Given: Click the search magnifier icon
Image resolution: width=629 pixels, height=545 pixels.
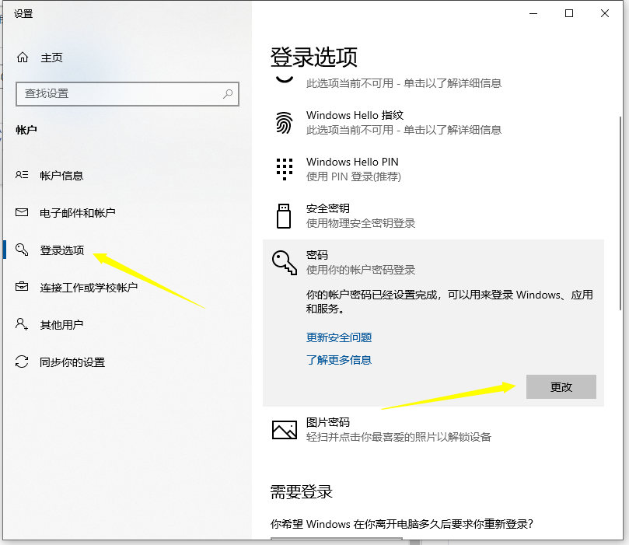Looking at the screenshot, I should tap(227, 93).
